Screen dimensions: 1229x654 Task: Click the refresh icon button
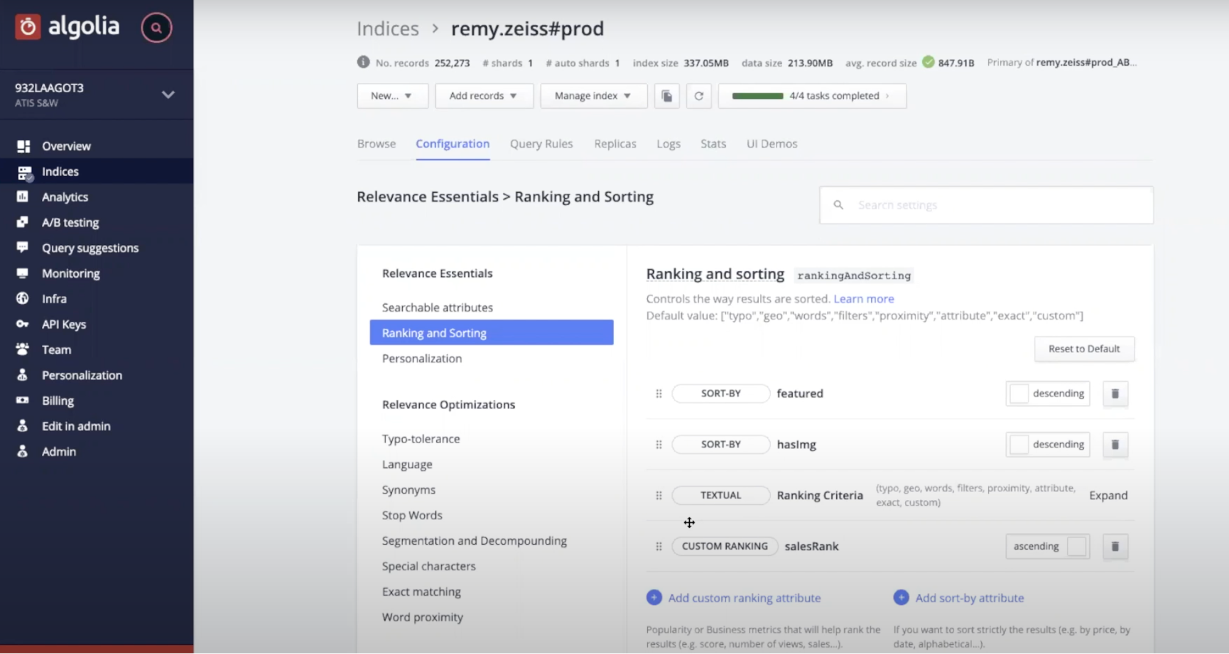698,96
